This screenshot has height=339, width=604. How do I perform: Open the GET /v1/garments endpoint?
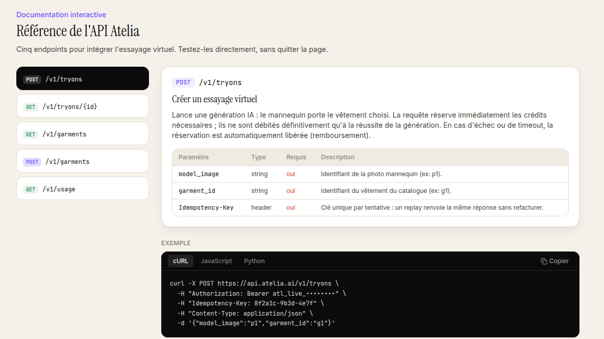tap(83, 133)
